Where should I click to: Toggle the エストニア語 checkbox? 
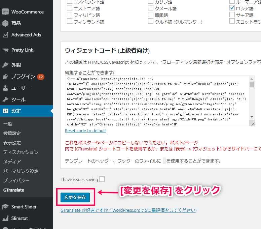(x=70, y=8)
